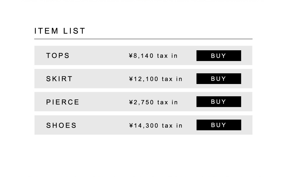Hit the BUY button beside PIERCE
The height and width of the screenshot is (177, 286).
tap(219, 102)
